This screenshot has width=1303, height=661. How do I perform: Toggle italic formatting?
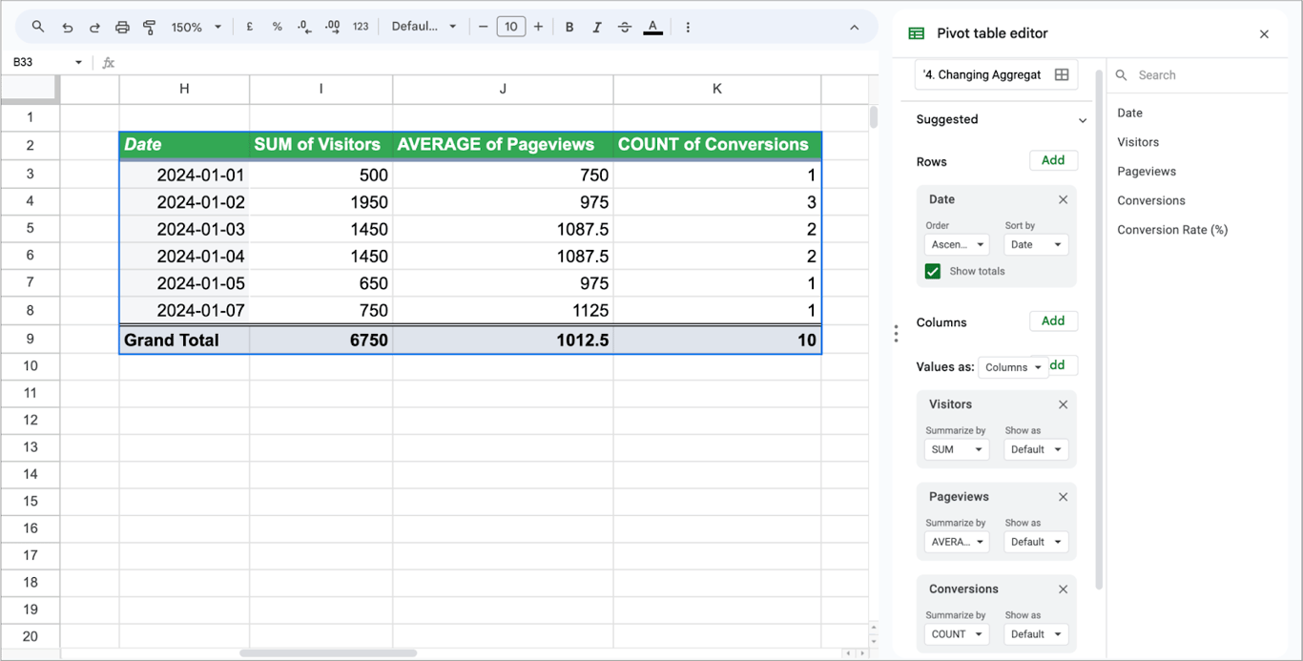pyautogui.click(x=597, y=27)
